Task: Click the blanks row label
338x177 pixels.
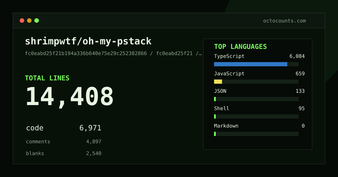Action: pyautogui.click(x=35, y=153)
